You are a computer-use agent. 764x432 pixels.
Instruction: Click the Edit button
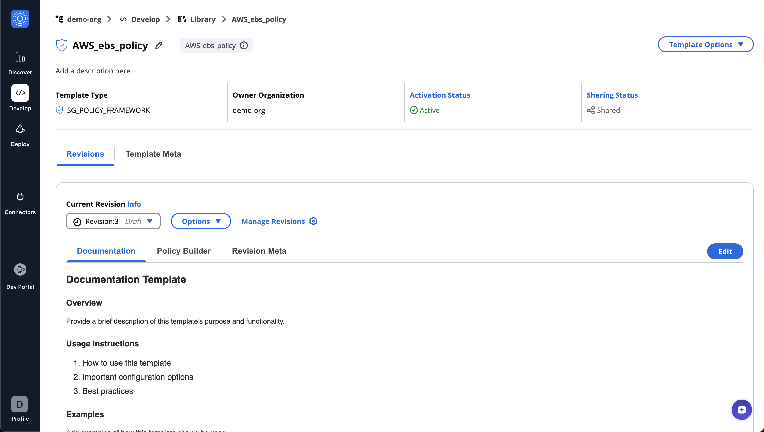(x=725, y=251)
